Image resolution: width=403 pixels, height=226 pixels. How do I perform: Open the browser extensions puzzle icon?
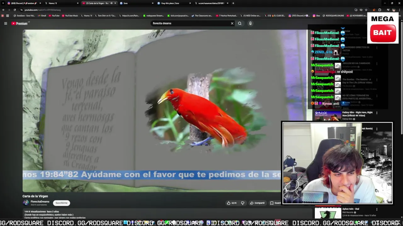tap(380, 10)
